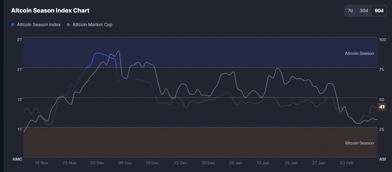Screen dimensions: 392x172
Task: Click the Altcoin Season zone label
Action: [x=359, y=53]
